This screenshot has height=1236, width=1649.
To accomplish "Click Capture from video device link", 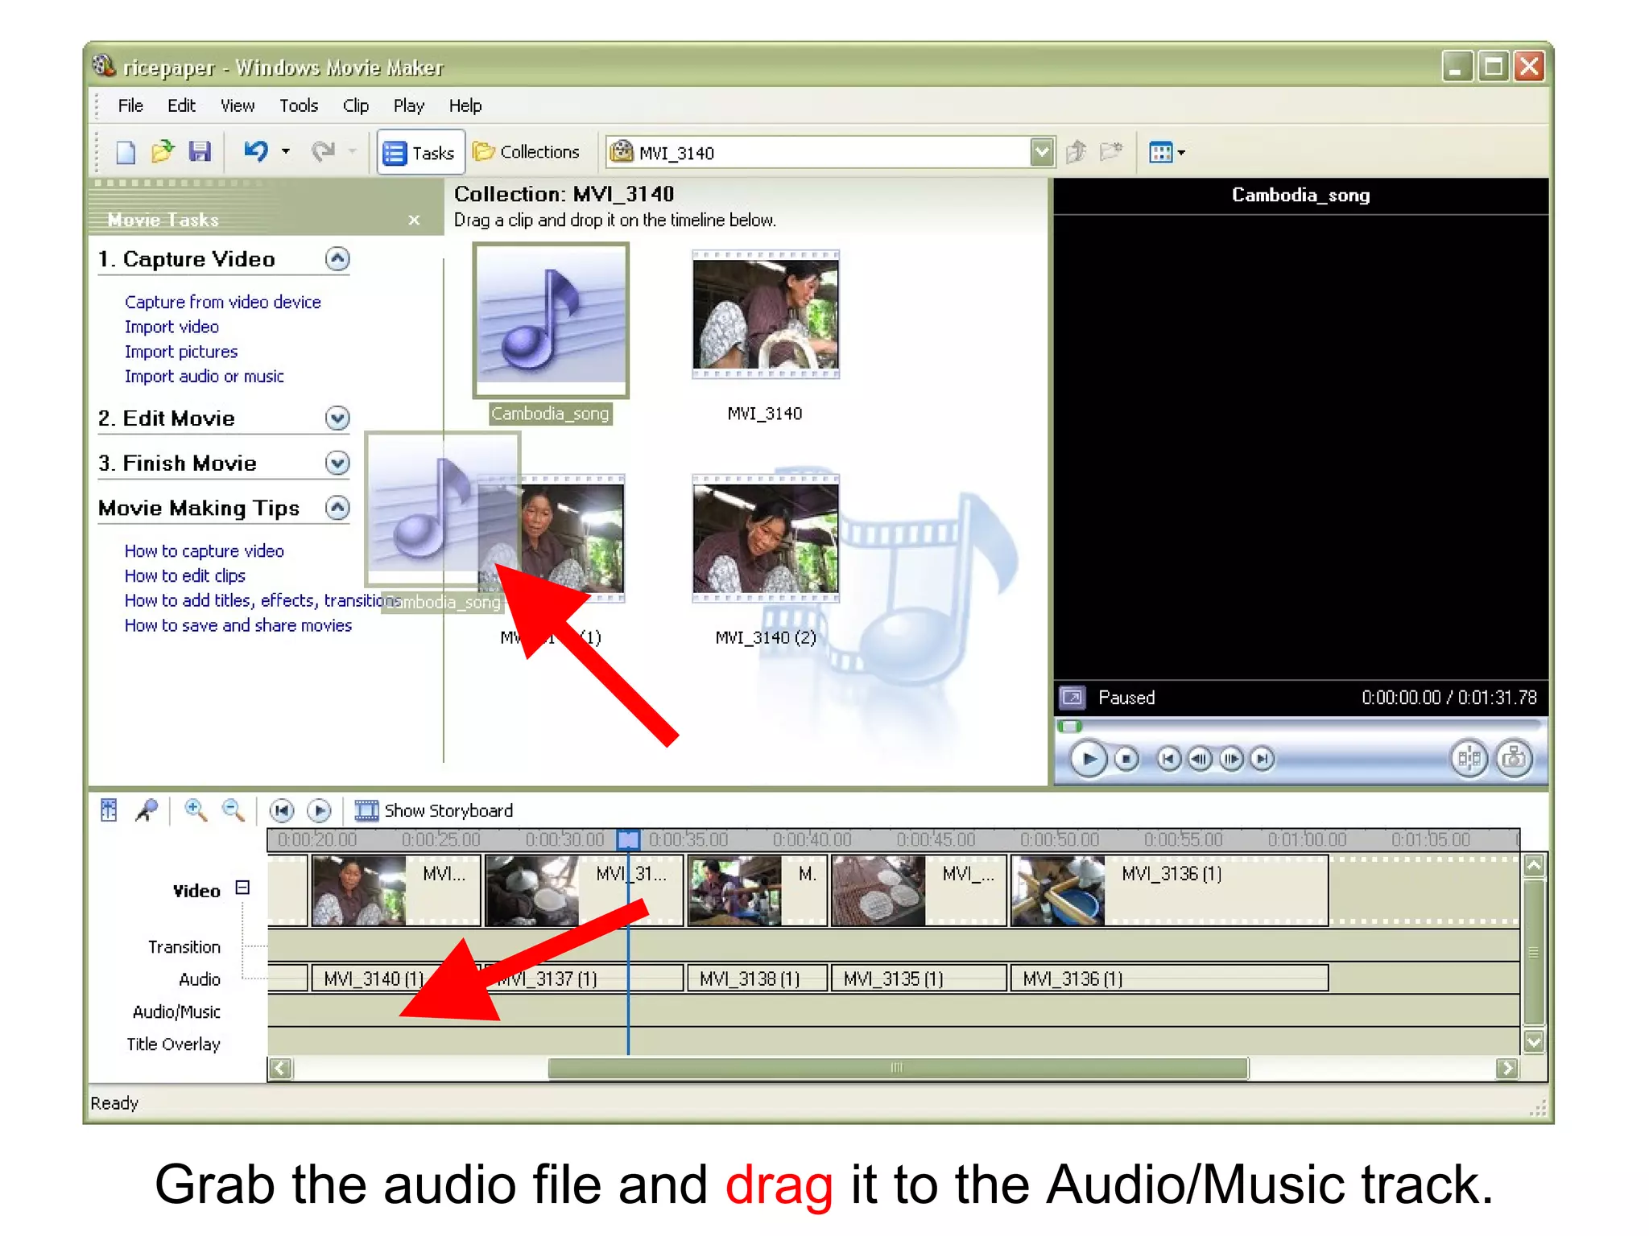I will click(x=222, y=302).
